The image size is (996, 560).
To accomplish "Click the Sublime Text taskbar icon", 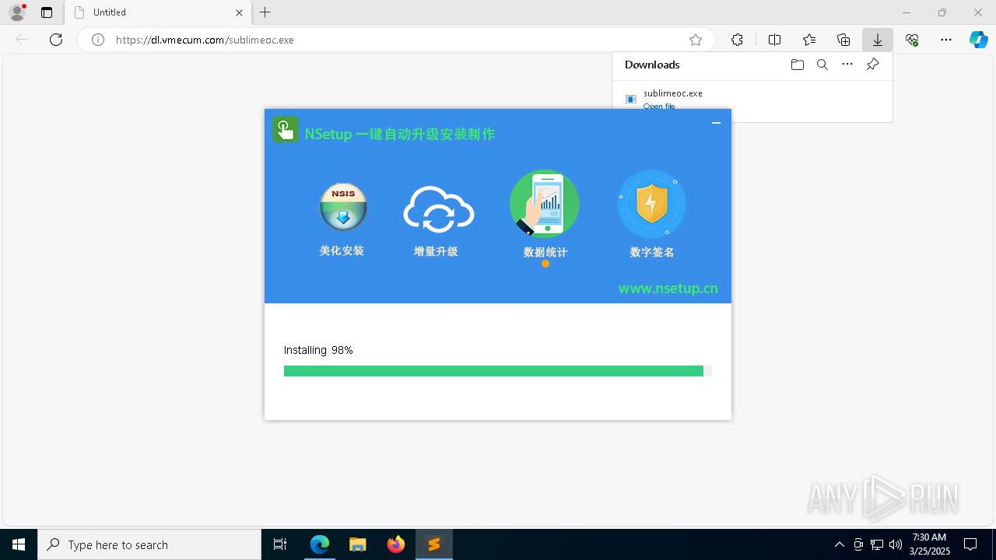I will pyautogui.click(x=434, y=544).
